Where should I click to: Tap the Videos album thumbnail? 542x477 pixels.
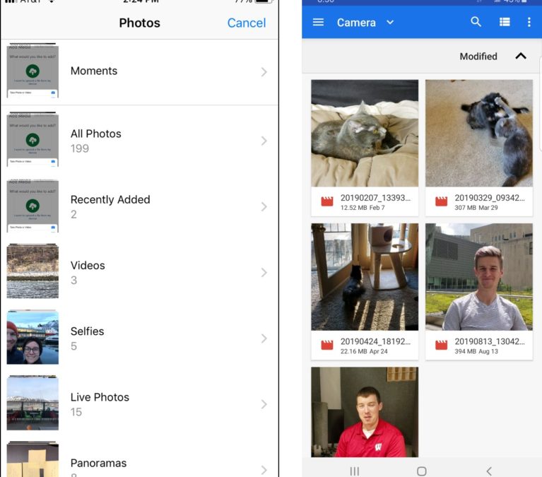33,271
